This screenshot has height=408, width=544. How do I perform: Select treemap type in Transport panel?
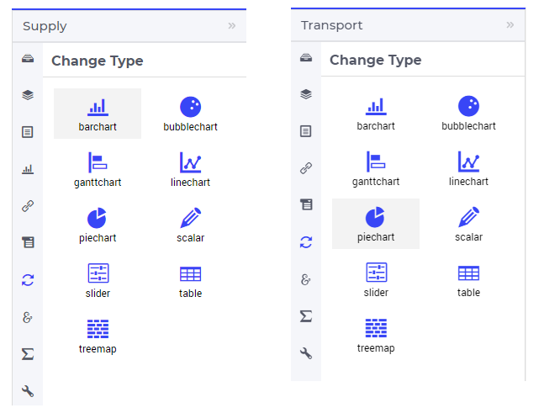tap(376, 335)
